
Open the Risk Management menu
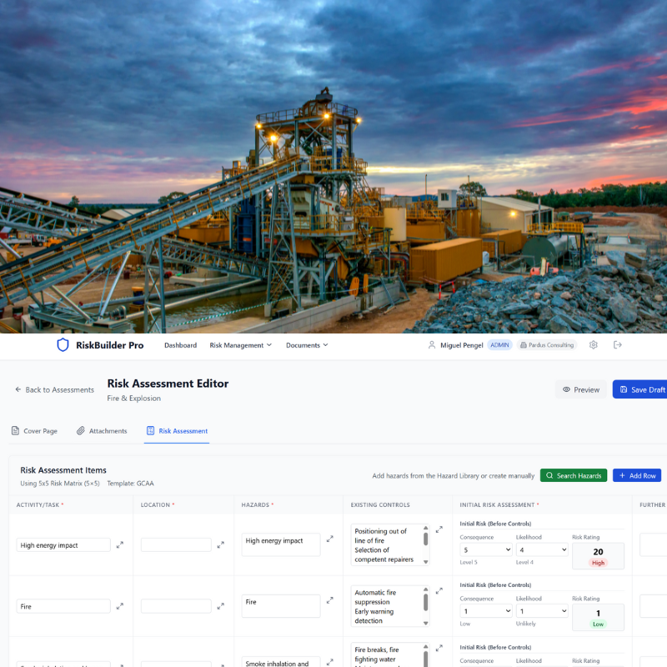click(240, 345)
